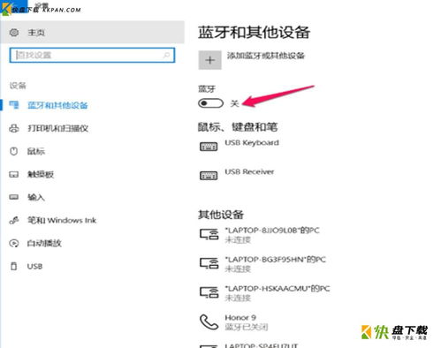Open the 触摸板 touchpad settings
441x348 pixels.
click(41, 174)
